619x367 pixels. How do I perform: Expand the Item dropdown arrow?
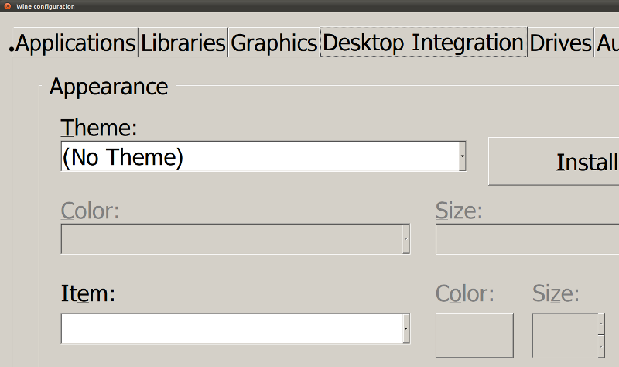click(x=405, y=328)
